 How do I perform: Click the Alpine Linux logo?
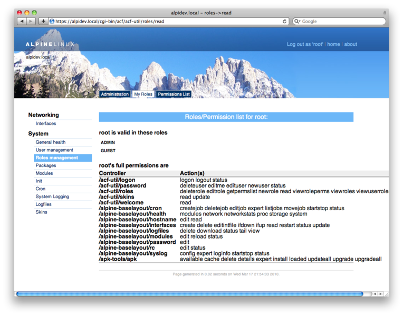(50, 44)
